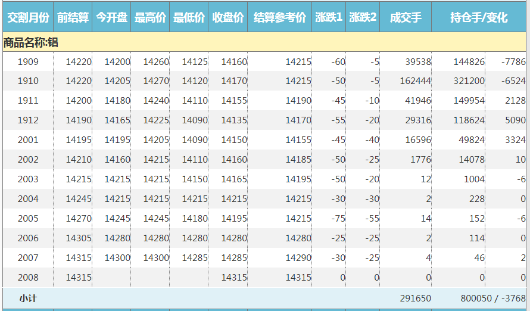Click delivery month 2008 cell
The image size is (530, 311).
point(28,278)
